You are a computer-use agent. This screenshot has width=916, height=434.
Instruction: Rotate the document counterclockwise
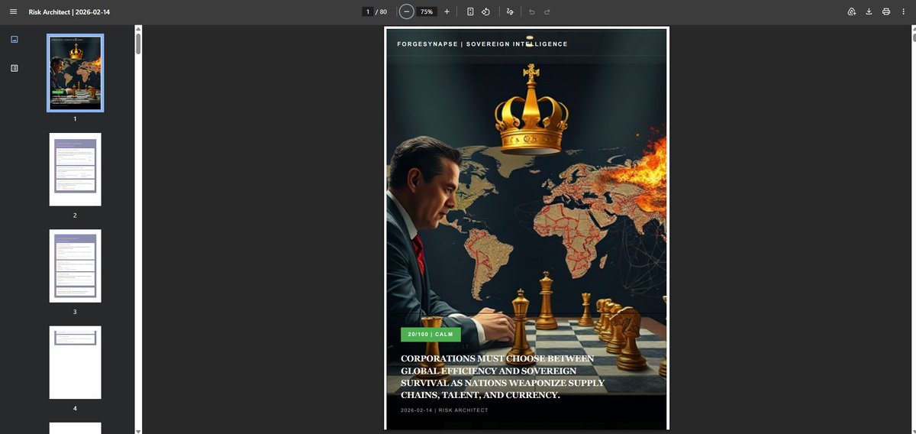[485, 11]
